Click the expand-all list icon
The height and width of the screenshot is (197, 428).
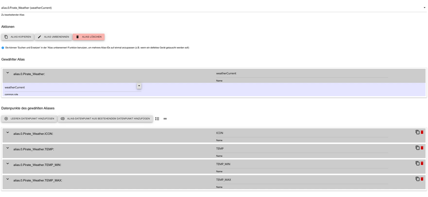click(157, 119)
